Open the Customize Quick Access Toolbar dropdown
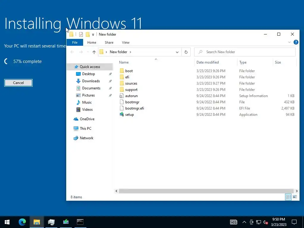Image resolution: width=304 pixels, height=228 pixels. click(x=93, y=35)
